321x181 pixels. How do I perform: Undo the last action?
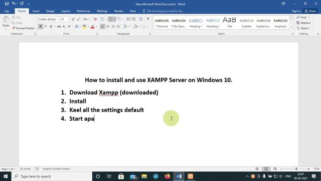click(x=14, y=4)
